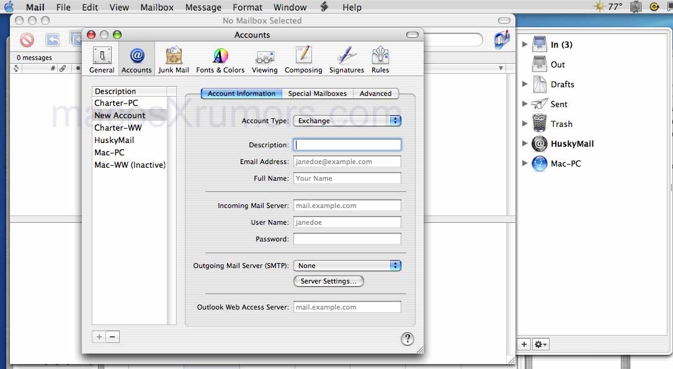Expand the In mailbox
The height and width of the screenshot is (369, 673).
[525, 44]
